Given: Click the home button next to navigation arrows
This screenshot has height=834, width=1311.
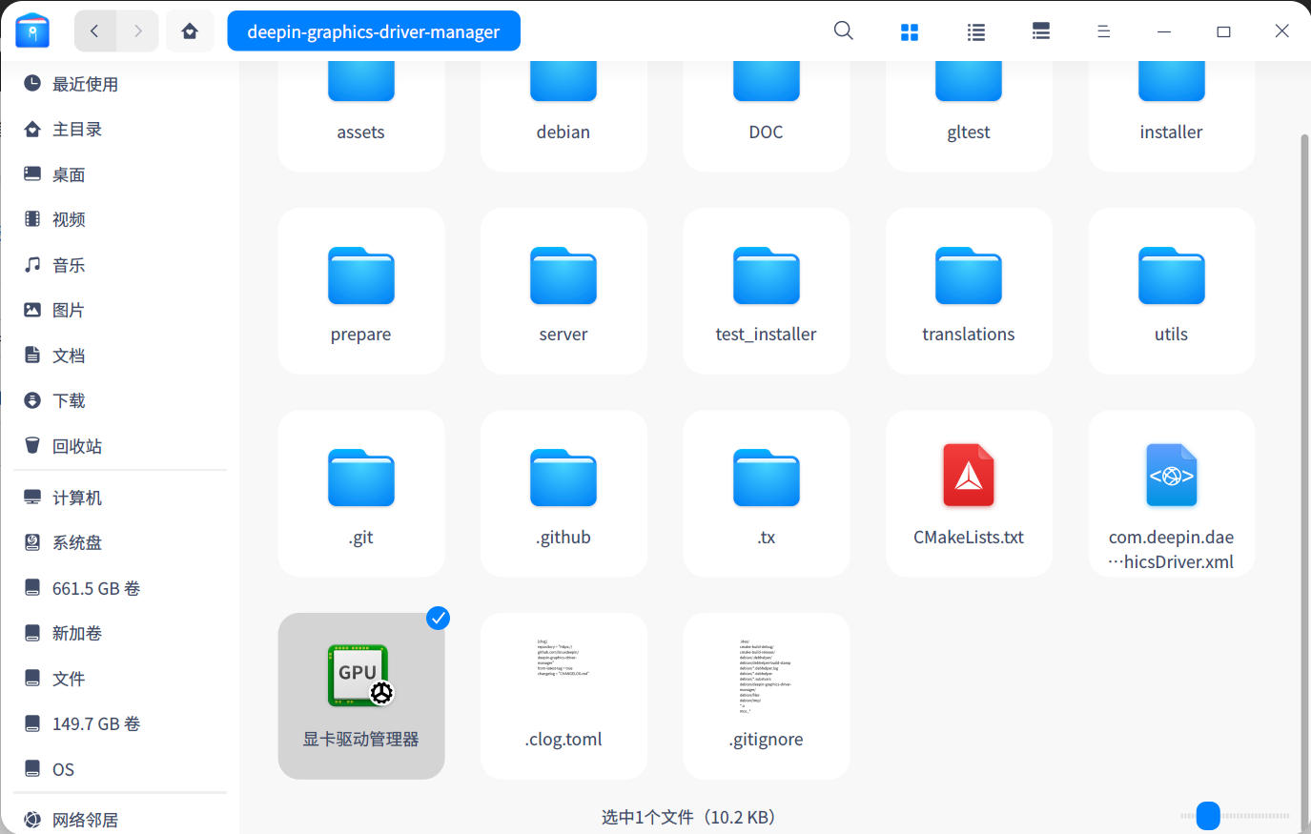Looking at the screenshot, I should [x=190, y=31].
